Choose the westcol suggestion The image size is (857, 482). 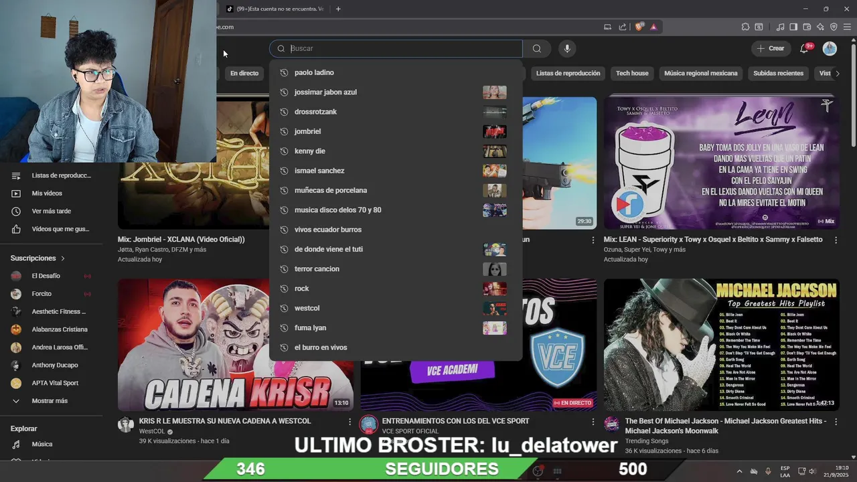point(396,308)
